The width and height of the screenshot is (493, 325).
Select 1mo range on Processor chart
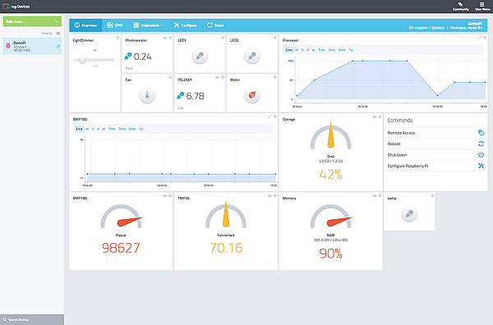coord(321,49)
